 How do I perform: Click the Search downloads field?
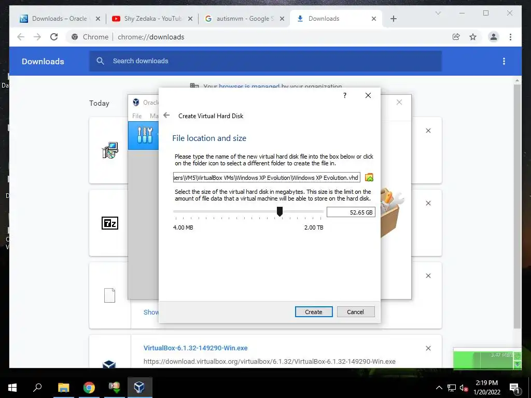tap(265, 61)
